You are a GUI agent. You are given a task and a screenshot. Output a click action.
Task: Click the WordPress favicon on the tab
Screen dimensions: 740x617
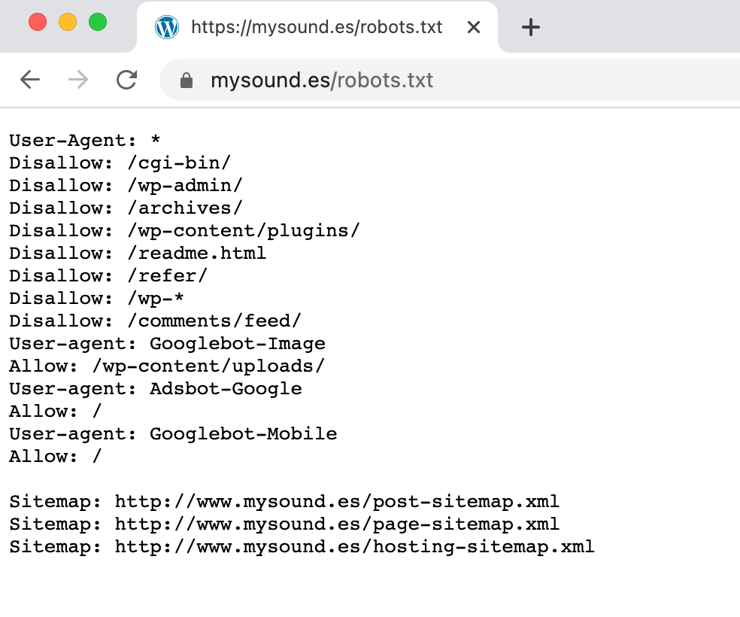[167, 27]
